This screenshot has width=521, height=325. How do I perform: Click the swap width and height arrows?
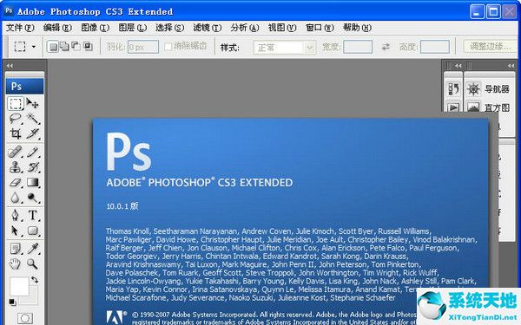tap(386, 47)
